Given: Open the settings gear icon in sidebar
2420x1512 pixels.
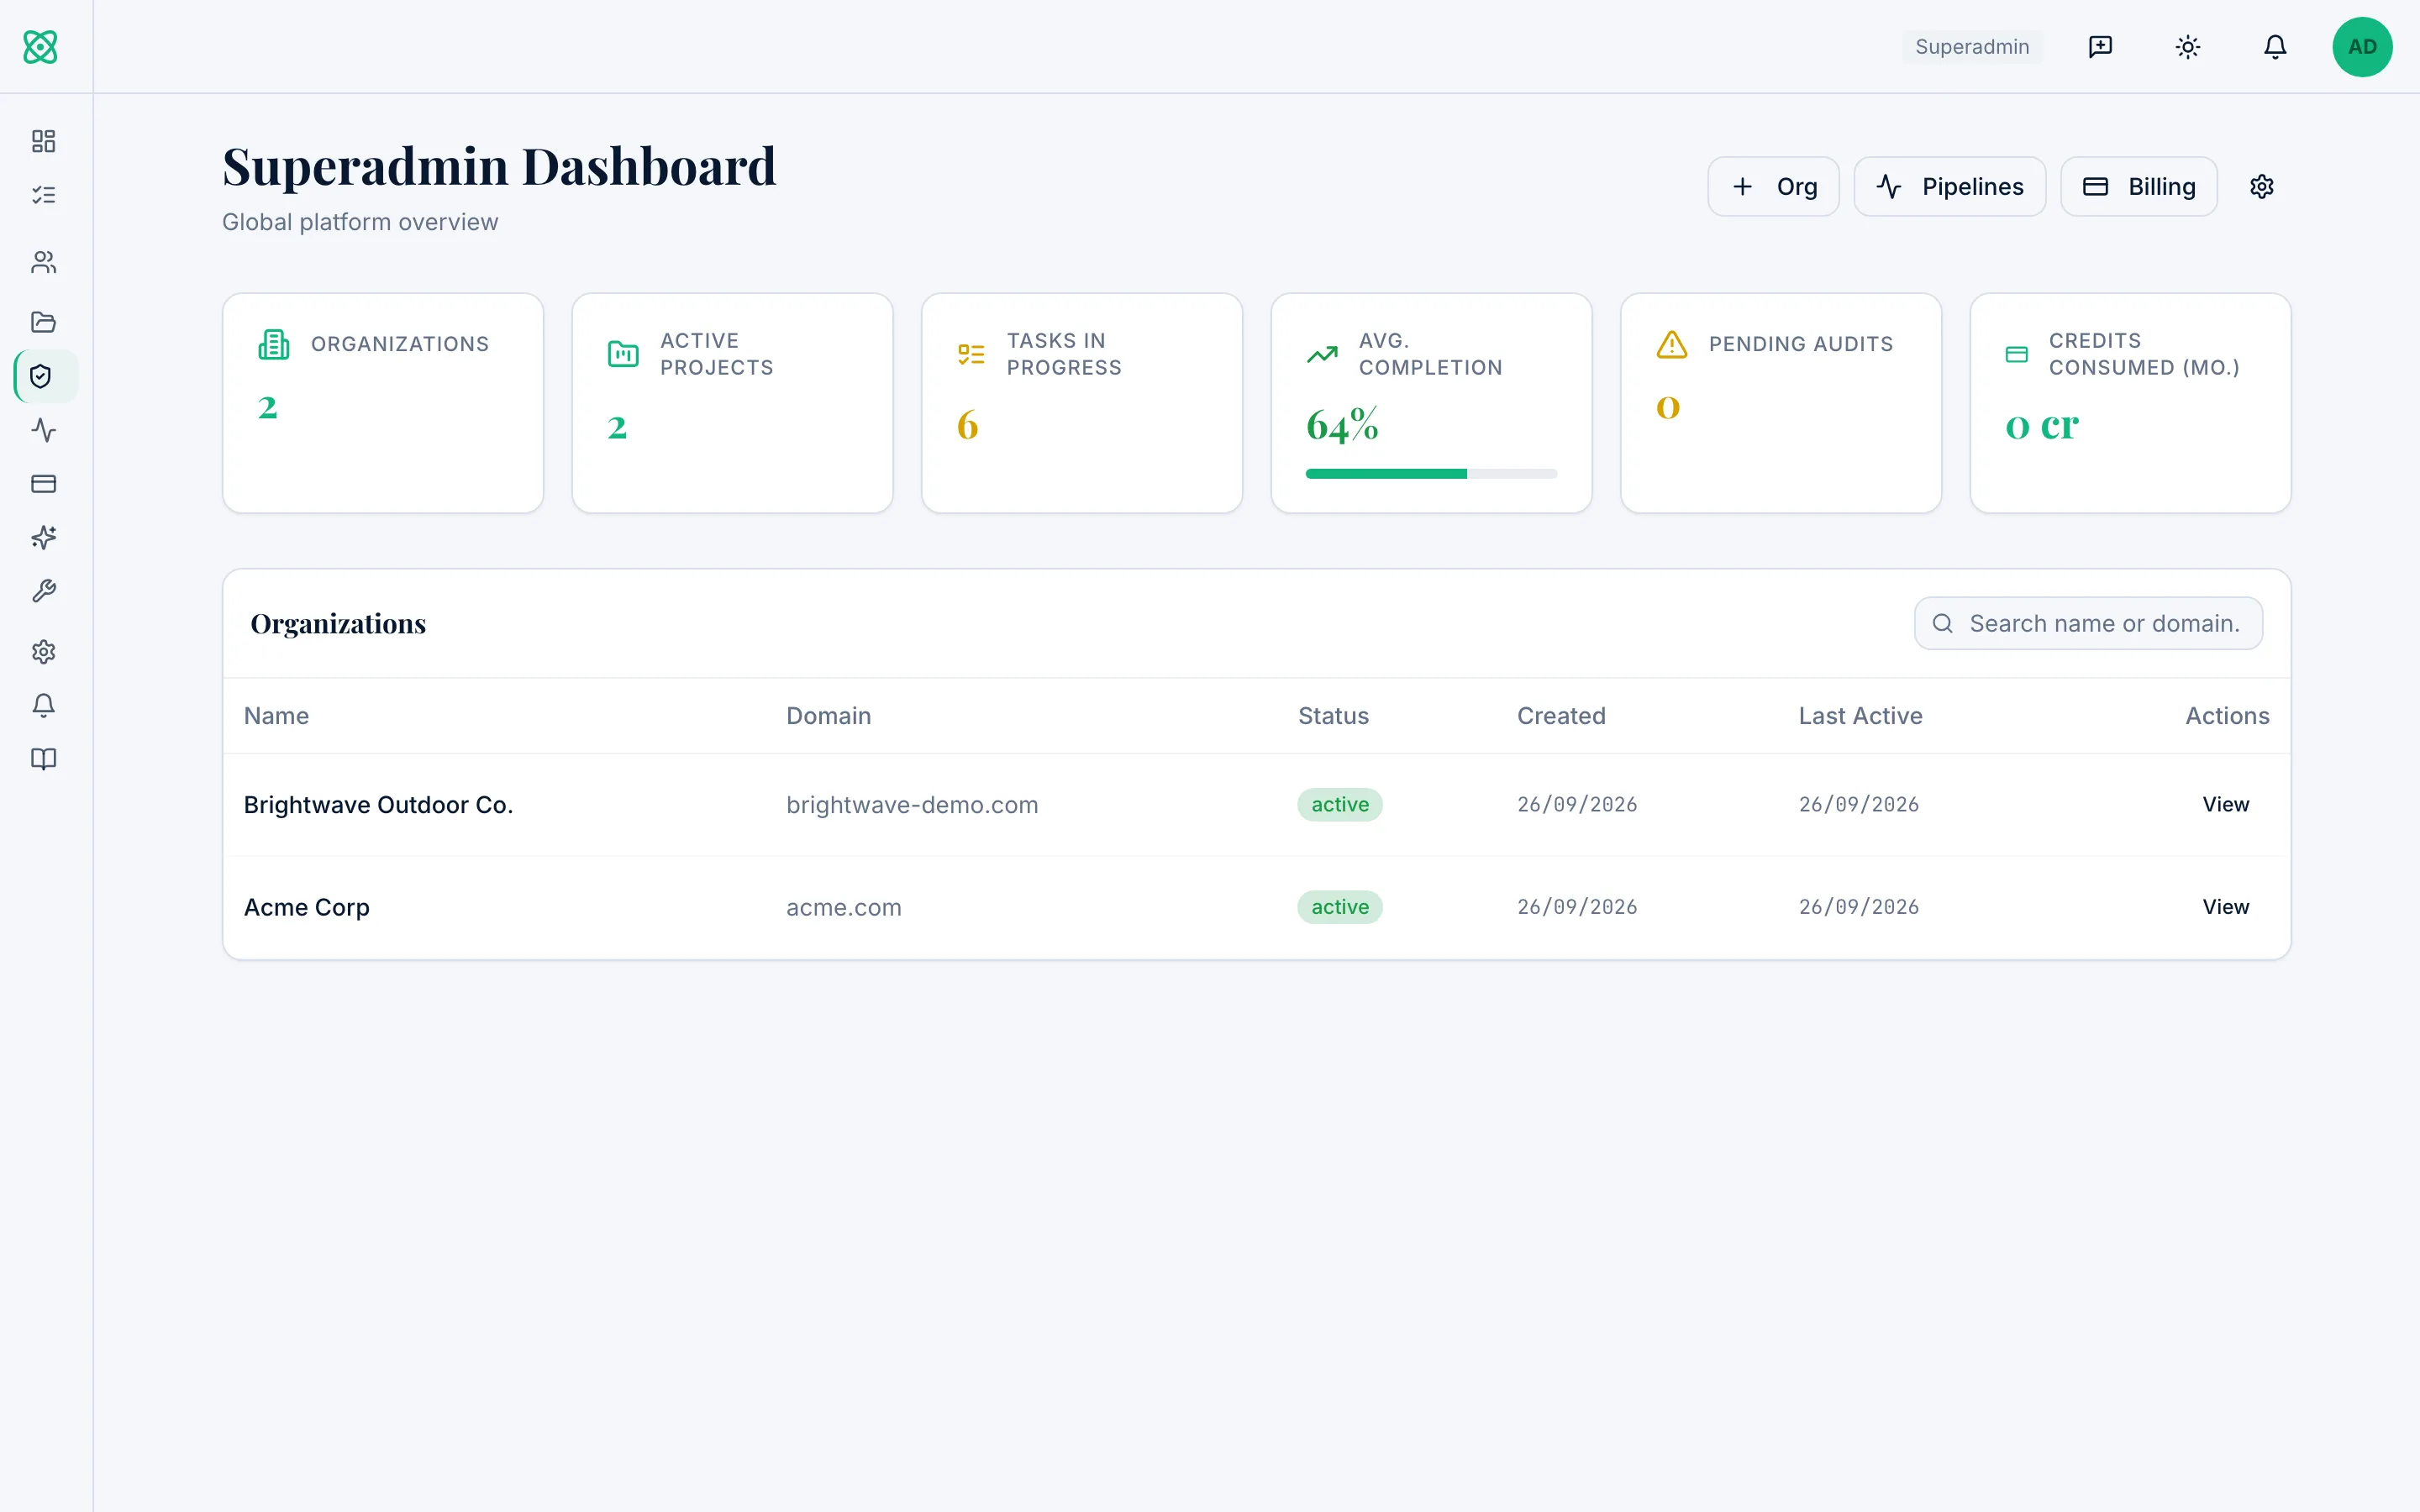Looking at the screenshot, I should click(43, 652).
